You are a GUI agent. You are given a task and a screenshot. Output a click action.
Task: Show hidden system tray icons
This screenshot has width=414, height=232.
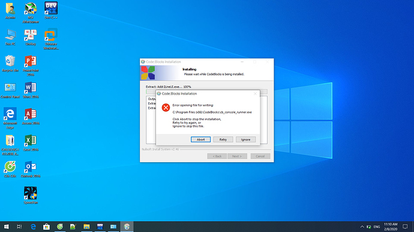362,227
